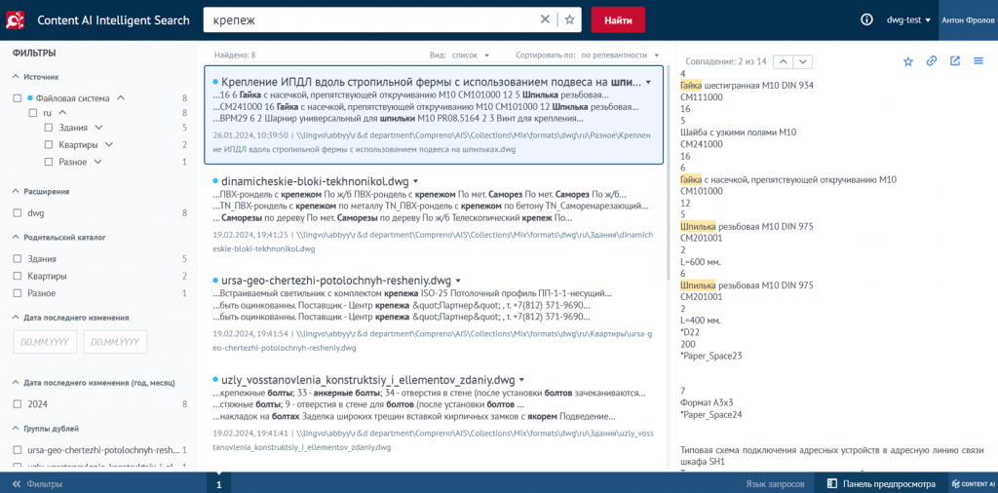
Task: Click the Content AI logo in footer
Action: 973,484
